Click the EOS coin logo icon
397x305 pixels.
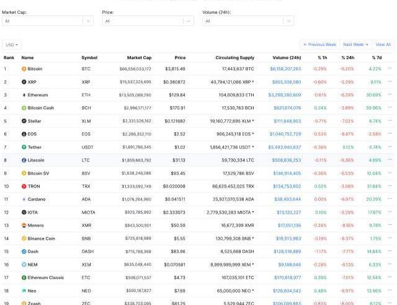24,134
